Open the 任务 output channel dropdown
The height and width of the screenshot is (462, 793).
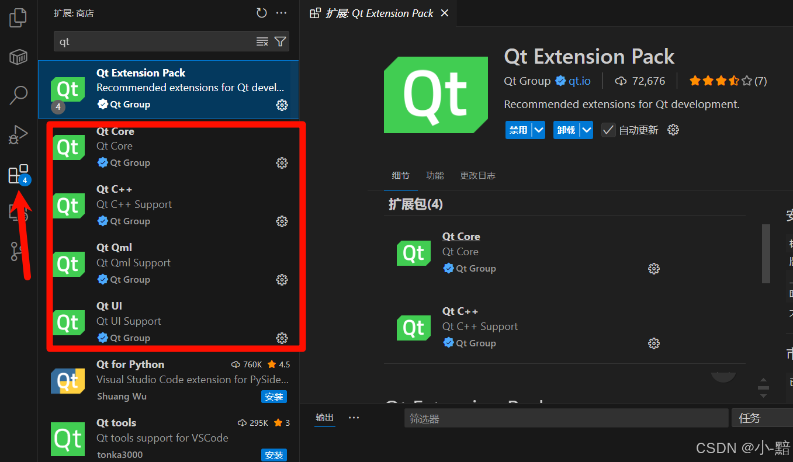[x=762, y=418]
